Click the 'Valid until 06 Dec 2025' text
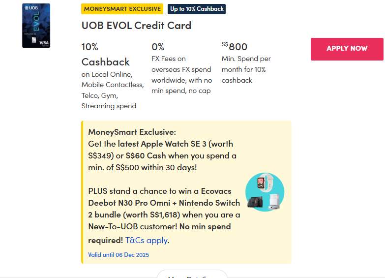The image size is (385, 278). click(118, 255)
